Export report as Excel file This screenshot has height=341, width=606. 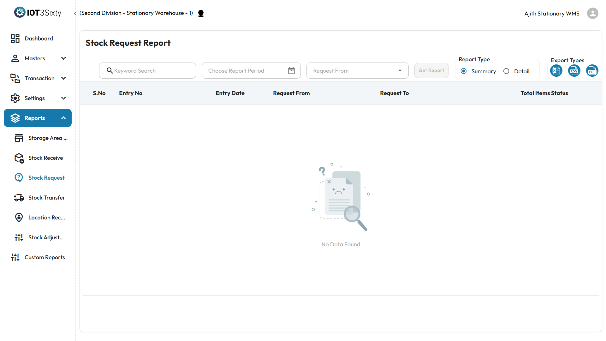[556, 71]
